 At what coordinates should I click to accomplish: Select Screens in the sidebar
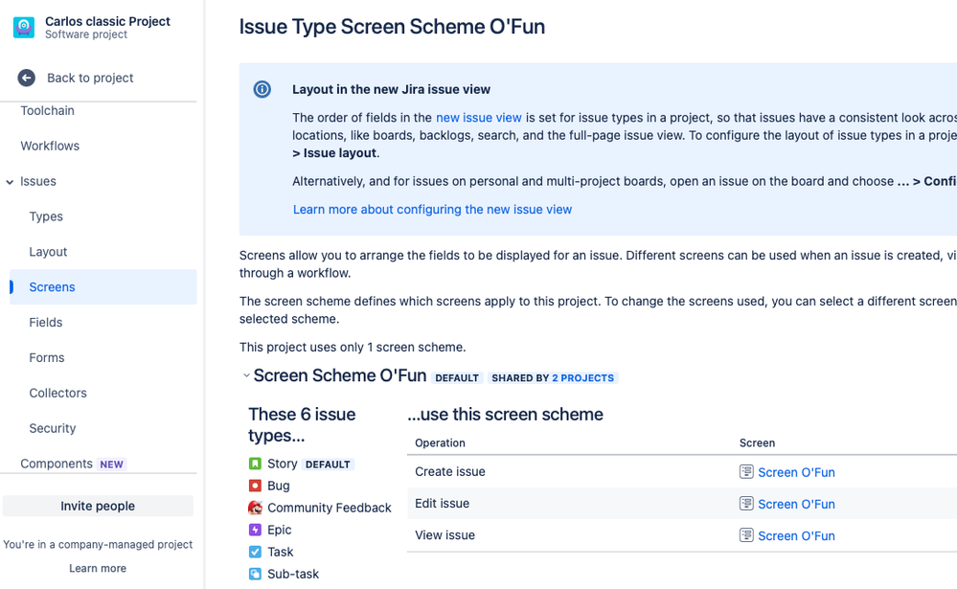(103, 287)
